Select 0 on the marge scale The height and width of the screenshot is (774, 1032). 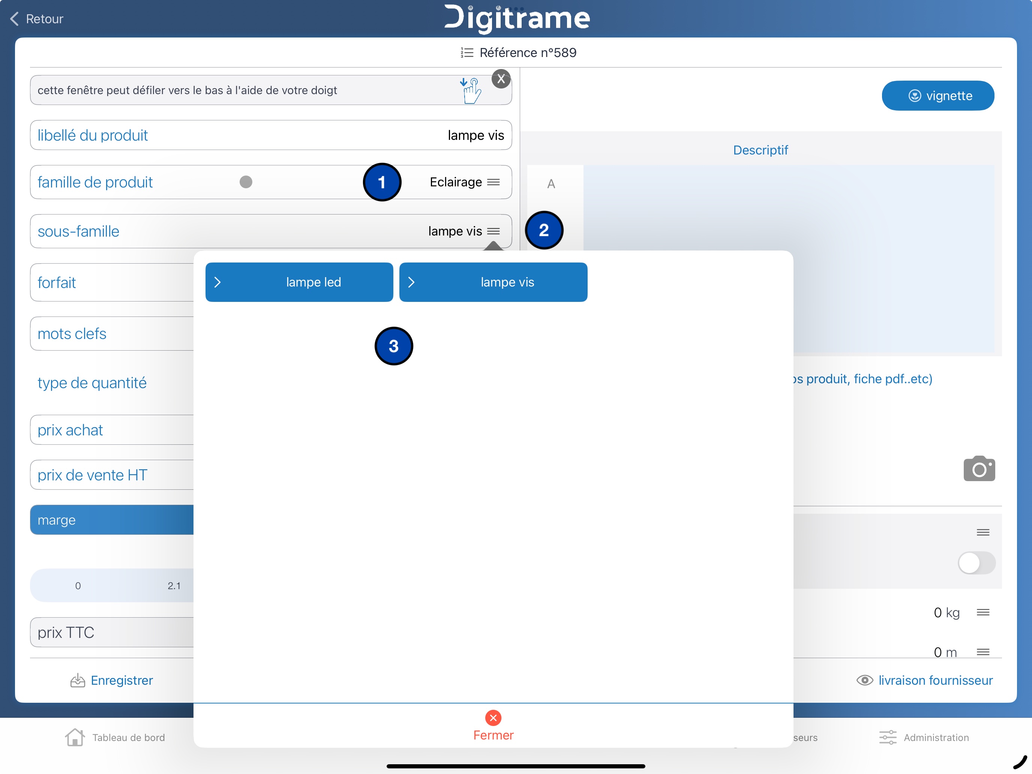[x=78, y=585]
